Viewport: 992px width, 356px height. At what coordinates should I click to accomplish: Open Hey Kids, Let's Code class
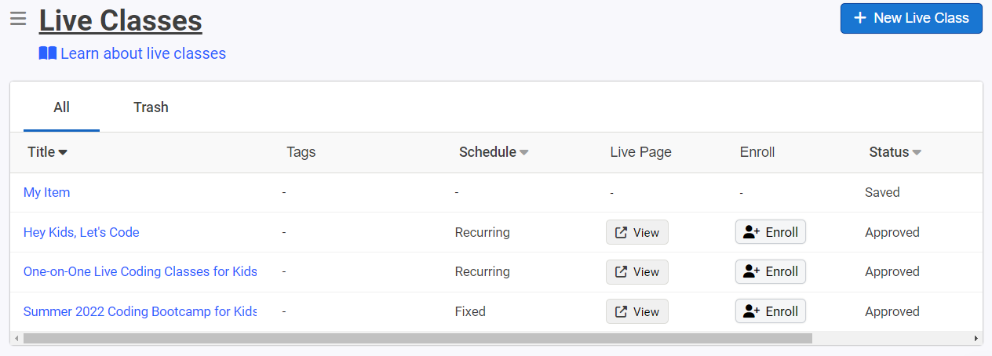click(82, 232)
